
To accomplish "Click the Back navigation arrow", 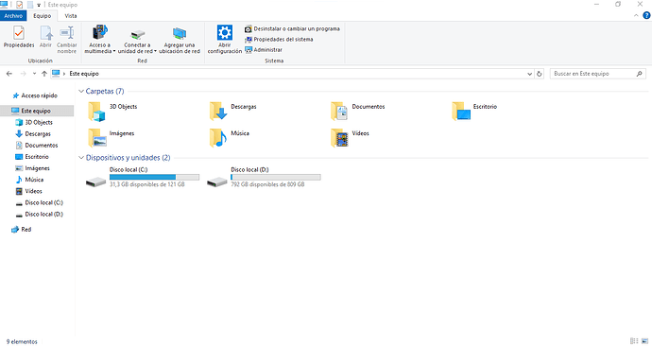I will pyautogui.click(x=9, y=74).
